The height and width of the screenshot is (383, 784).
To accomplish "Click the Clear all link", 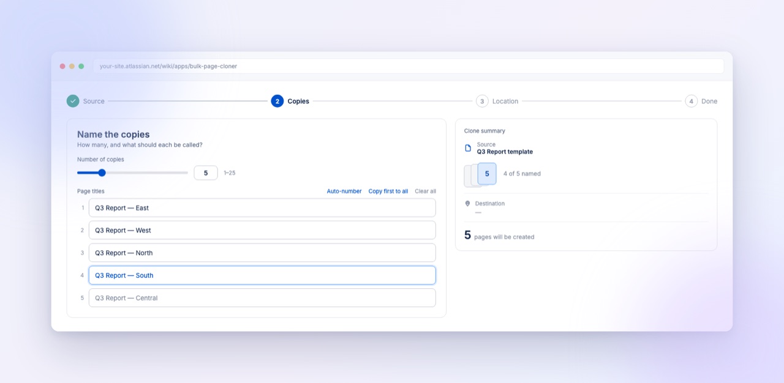I will point(425,191).
